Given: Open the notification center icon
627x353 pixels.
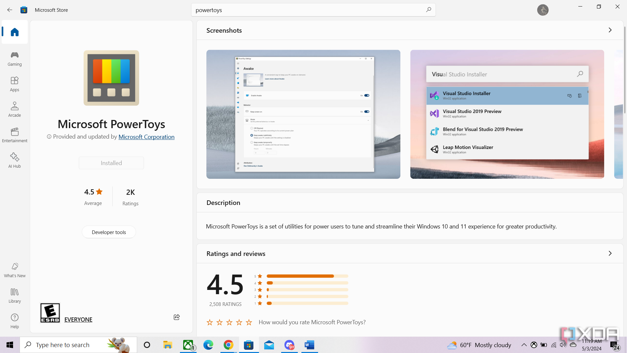Looking at the screenshot, I should (x=614, y=345).
